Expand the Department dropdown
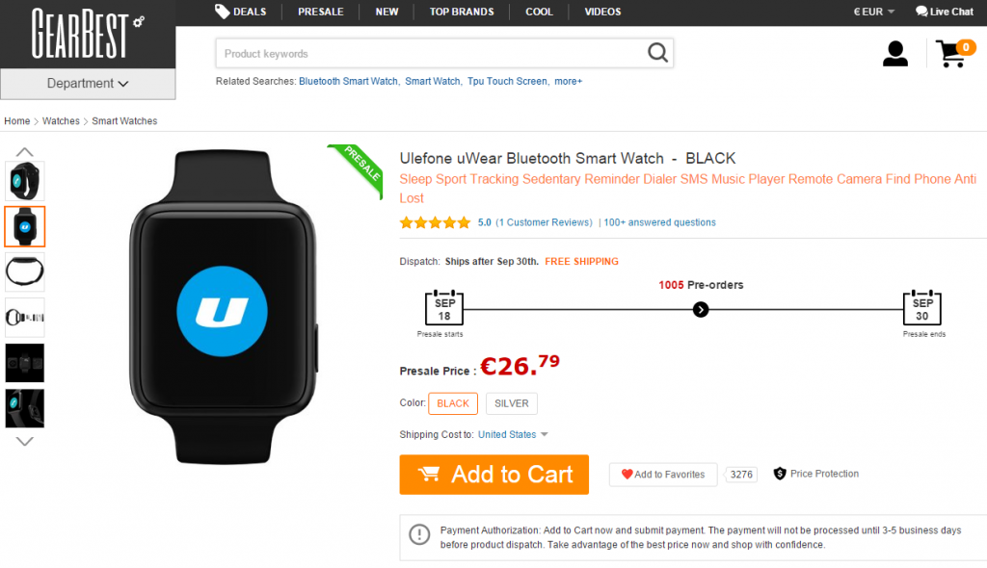 point(88,83)
